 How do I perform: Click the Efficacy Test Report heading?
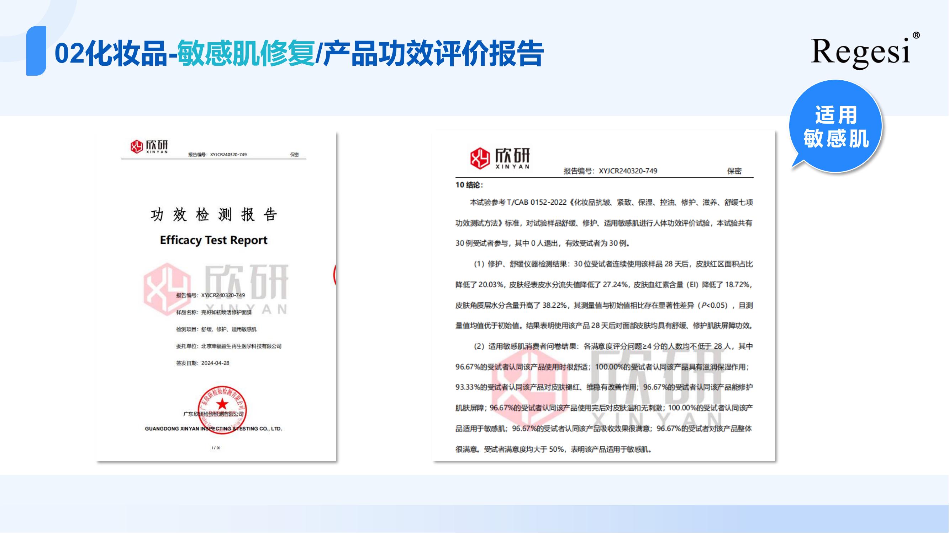tap(213, 240)
